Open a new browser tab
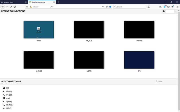 click(x=58, y=2)
